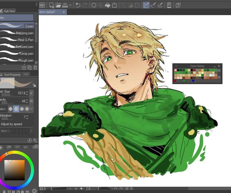Image resolution: width=231 pixels, height=193 pixels.
Task: Click the Stabilization value stepper
Action: [x=27, y=117]
